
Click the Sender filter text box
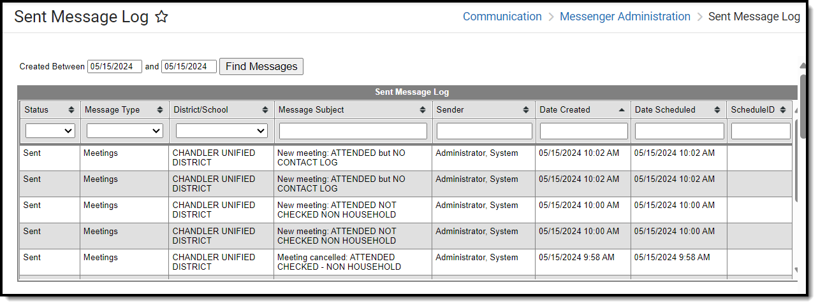click(484, 131)
